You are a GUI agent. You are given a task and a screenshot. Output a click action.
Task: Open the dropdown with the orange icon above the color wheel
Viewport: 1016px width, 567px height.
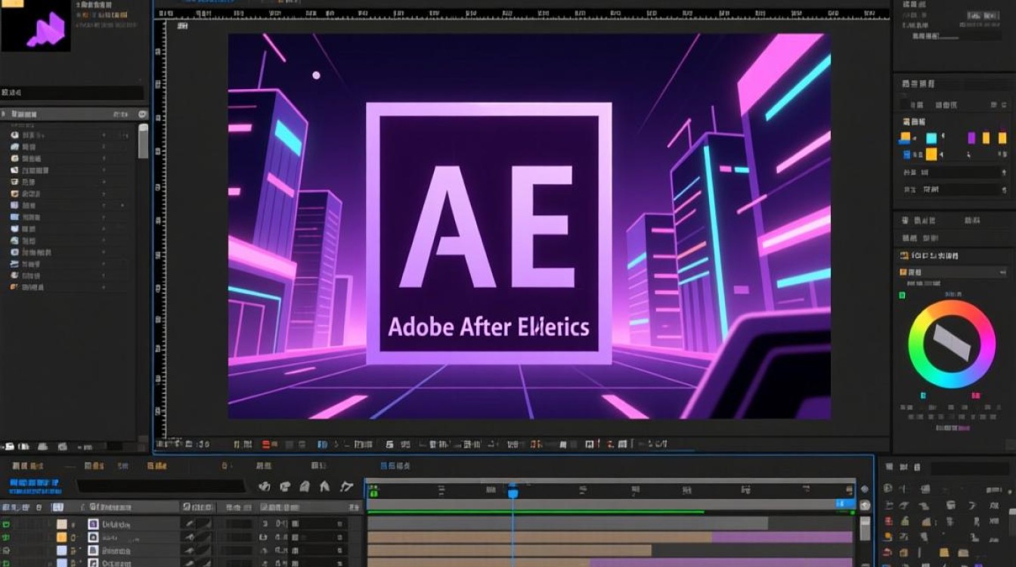[x=952, y=271]
